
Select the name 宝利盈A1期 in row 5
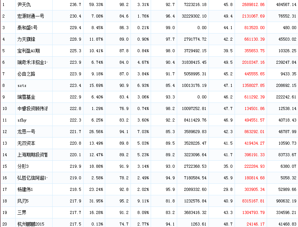[x=28, y=51]
